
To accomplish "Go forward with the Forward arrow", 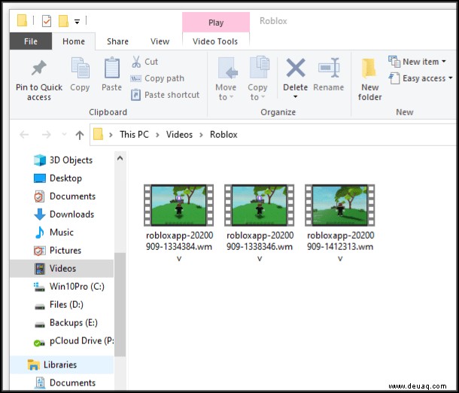I will click(46, 135).
